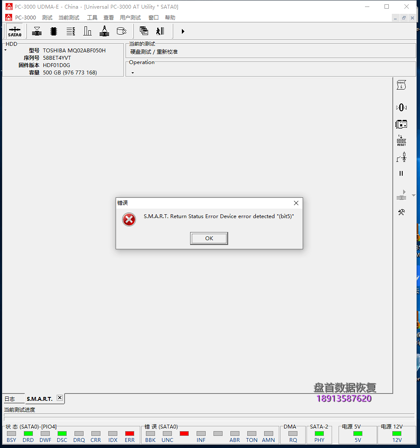Click the PC-3000 logo in menu bar
This screenshot has width=420, height=448.
point(9,17)
